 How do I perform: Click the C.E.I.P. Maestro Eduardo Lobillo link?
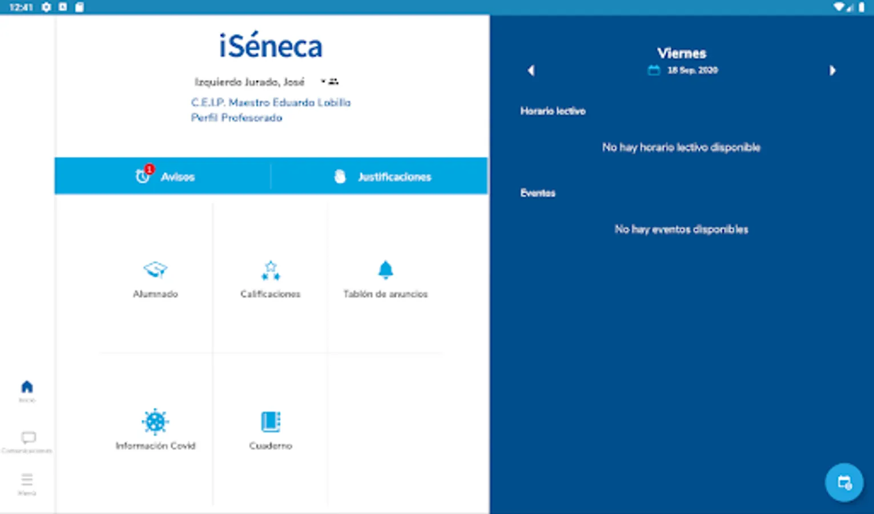point(271,103)
